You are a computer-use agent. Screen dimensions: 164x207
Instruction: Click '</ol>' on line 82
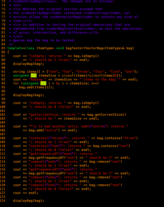18,36
